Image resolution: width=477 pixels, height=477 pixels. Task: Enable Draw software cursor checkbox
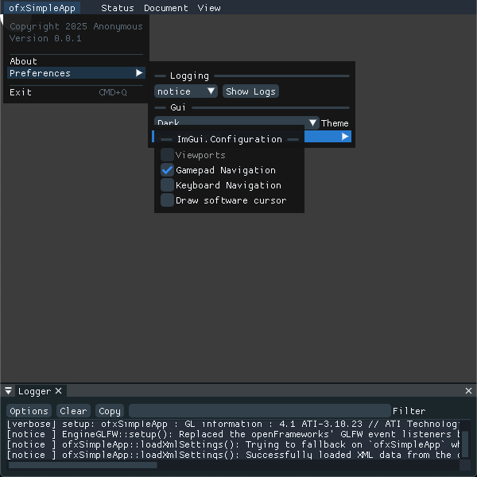(167, 200)
